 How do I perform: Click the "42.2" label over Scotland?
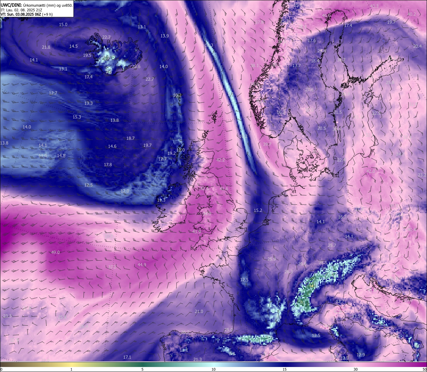pyautogui.click(x=221, y=160)
